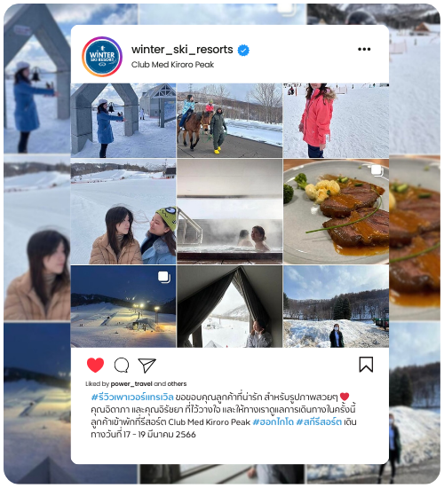
Task: Share the post with the paper plane icon
Action: (x=147, y=365)
